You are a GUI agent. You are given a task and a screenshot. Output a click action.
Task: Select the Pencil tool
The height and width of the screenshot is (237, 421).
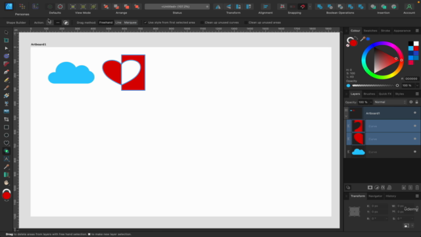point(6,80)
